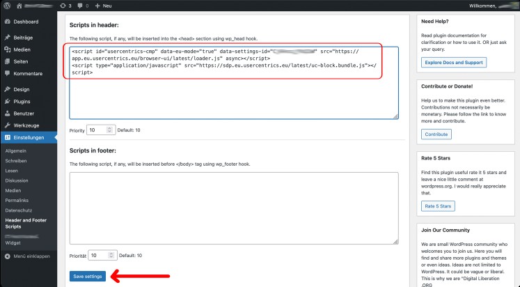
Task: Click header Priority number field
Action: tap(101, 130)
